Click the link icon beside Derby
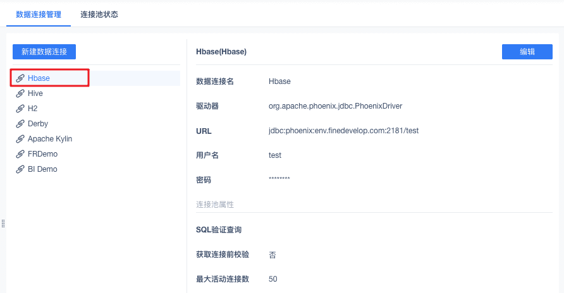This screenshot has height=293, width=564. coord(21,124)
